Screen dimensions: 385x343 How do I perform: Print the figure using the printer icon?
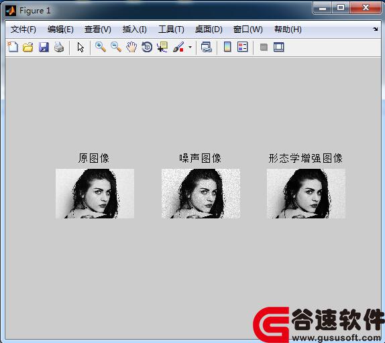point(59,47)
